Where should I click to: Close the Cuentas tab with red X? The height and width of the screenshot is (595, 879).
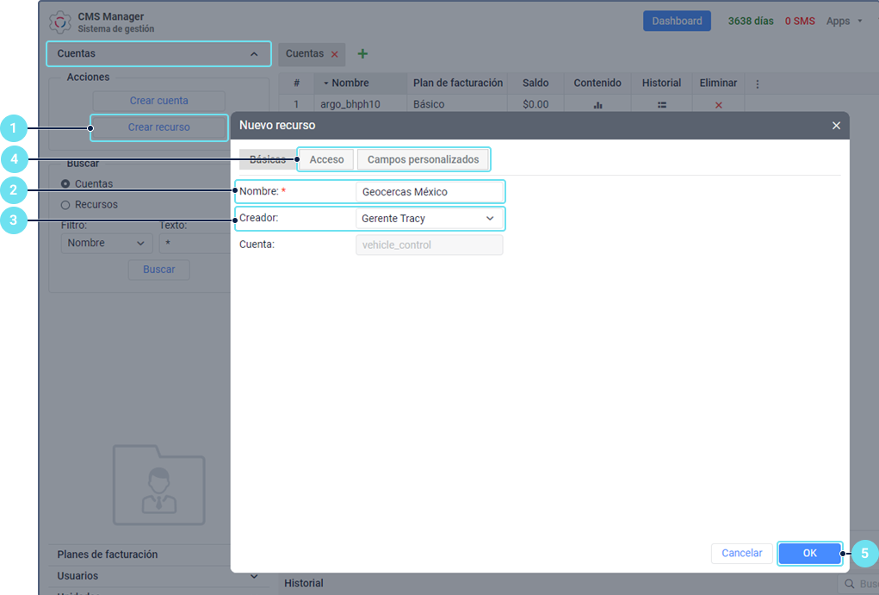[335, 54]
